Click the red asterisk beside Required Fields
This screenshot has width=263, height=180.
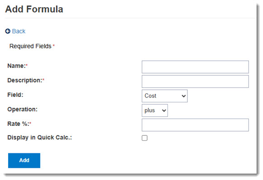[x=54, y=45]
